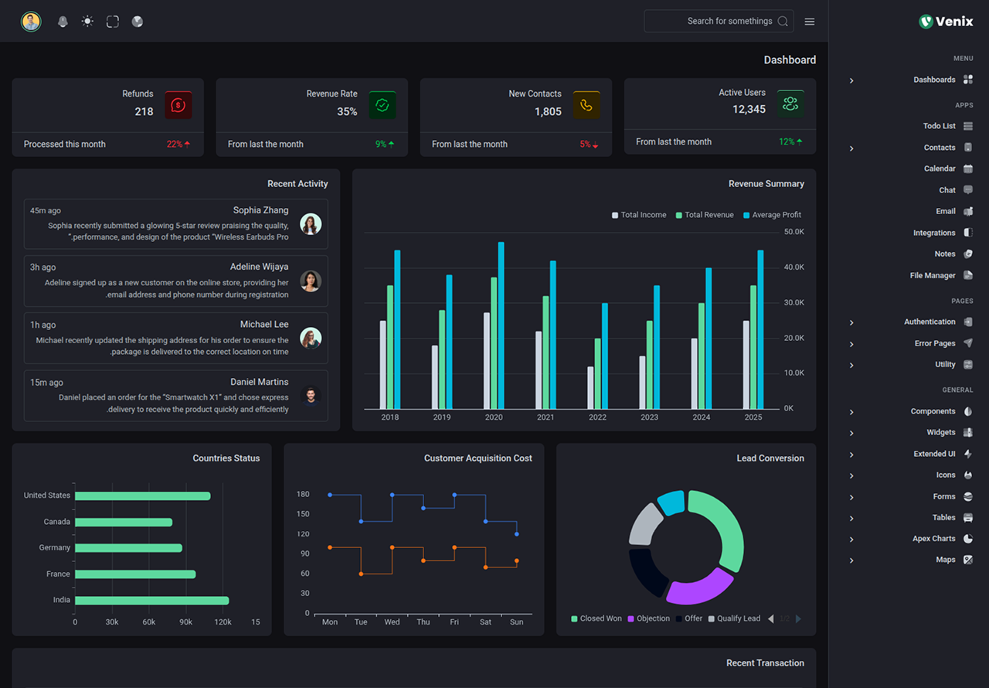Click the fullscreen frame icon
This screenshot has height=688, width=989.
pyautogui.click(x=113, y=22)
